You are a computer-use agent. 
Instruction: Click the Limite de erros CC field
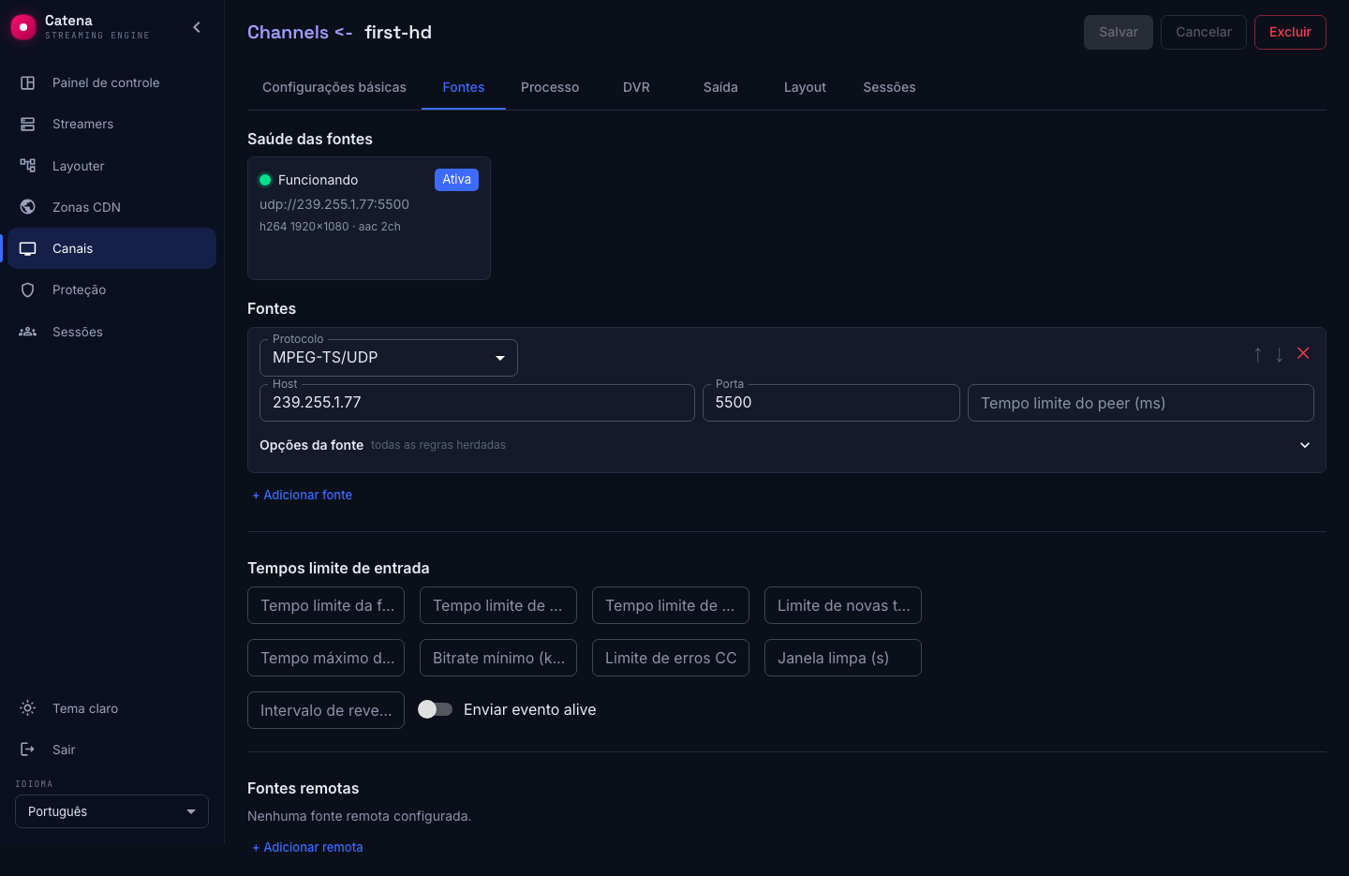pyautogui.click(x=671, y=658)
